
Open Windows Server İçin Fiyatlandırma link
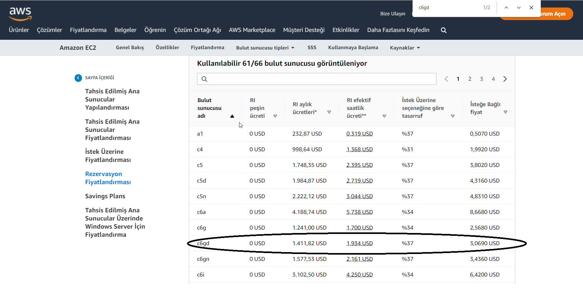(115, 222)
